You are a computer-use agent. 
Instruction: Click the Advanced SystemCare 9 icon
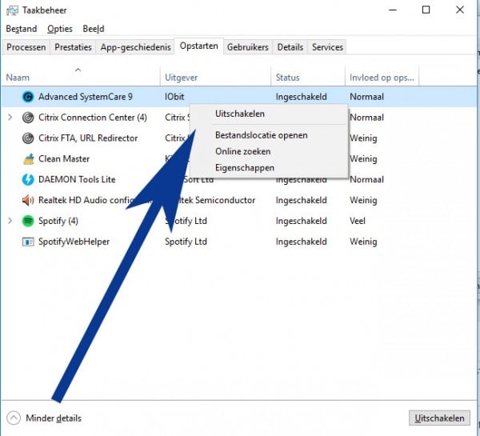[28, 97]
